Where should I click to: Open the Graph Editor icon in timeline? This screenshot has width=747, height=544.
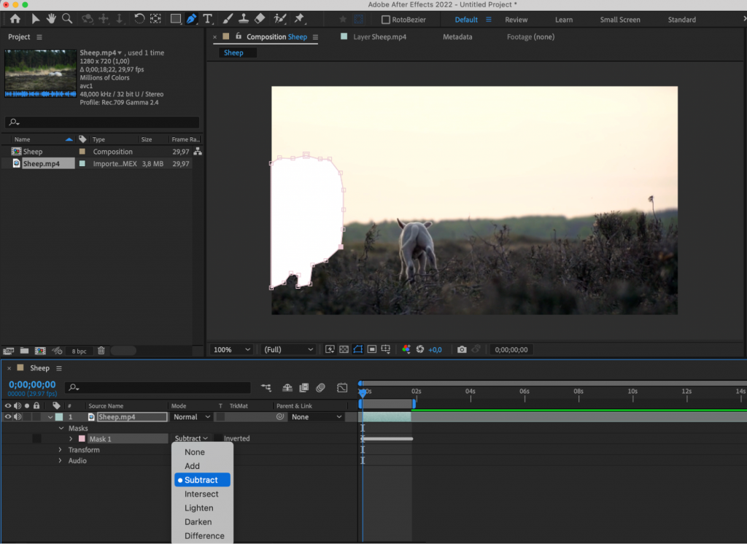(341, 388)
